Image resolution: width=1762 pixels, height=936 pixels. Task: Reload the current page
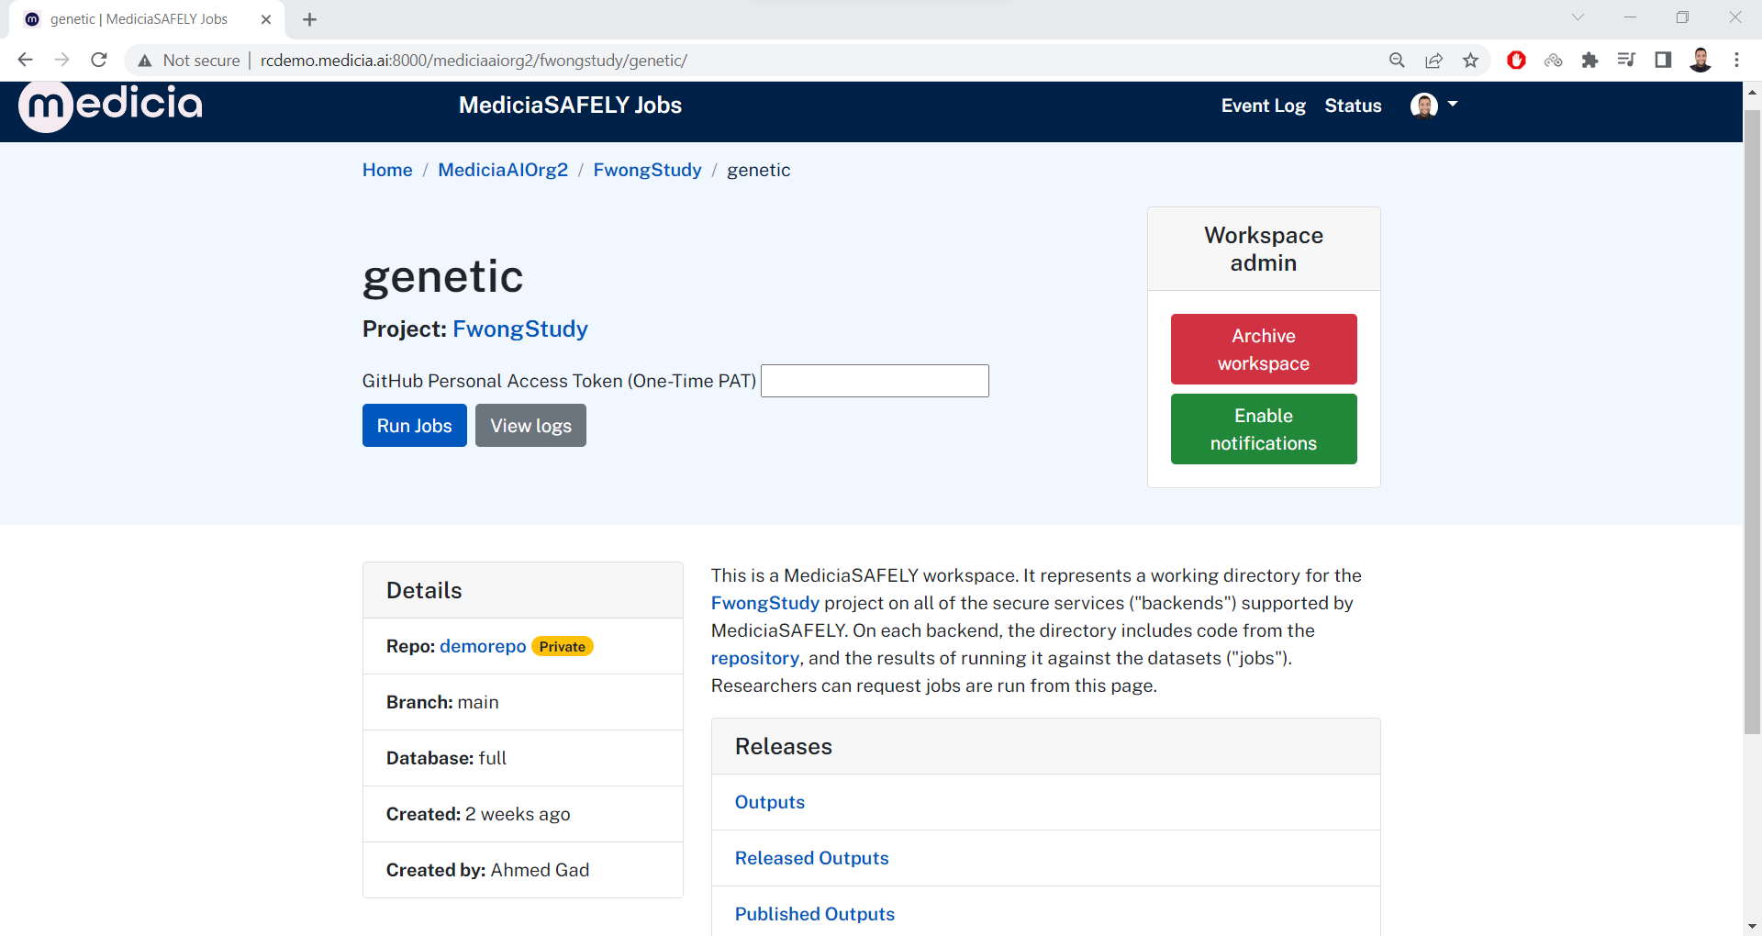tap(99, 61)
